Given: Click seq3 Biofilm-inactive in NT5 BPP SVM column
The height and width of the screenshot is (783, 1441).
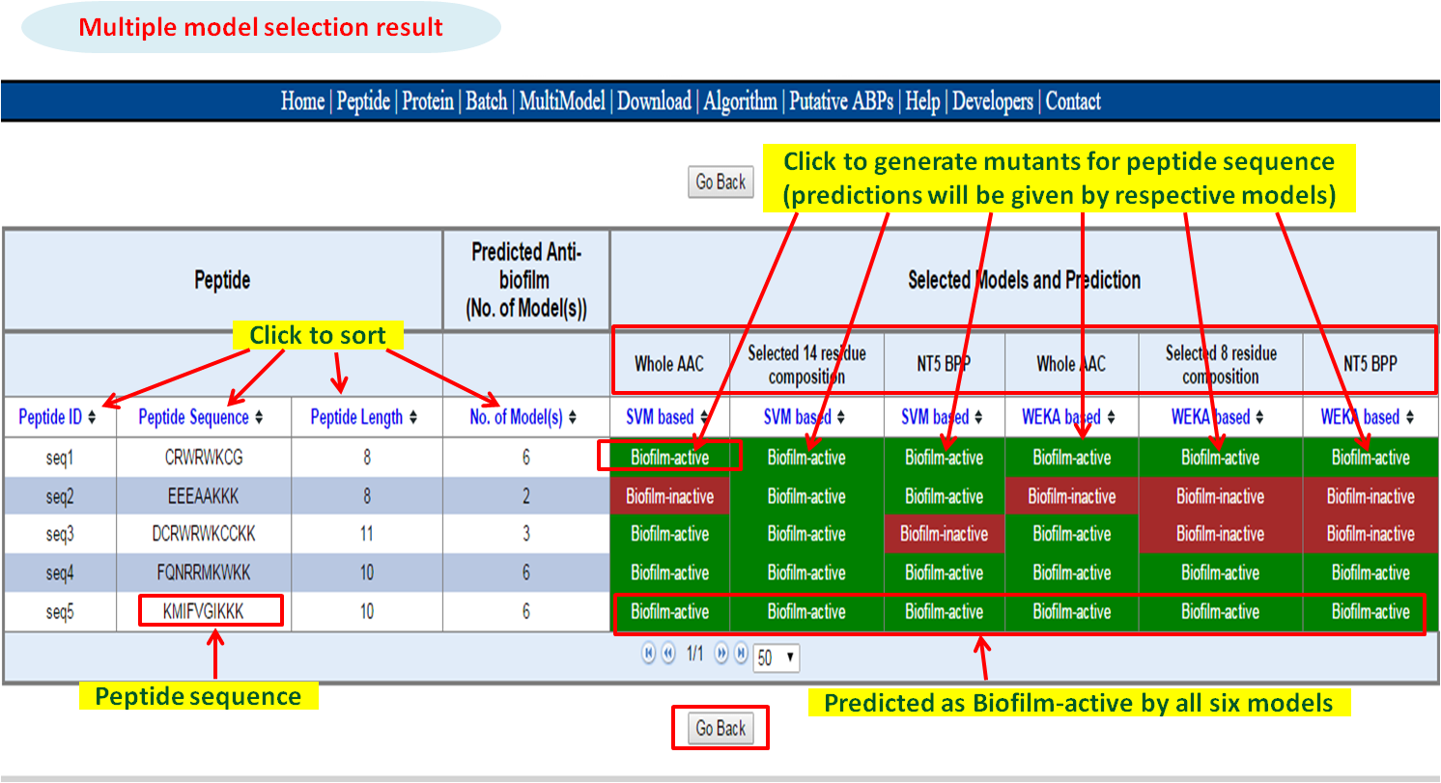Looking at the screenshot, I should (944, 534).
